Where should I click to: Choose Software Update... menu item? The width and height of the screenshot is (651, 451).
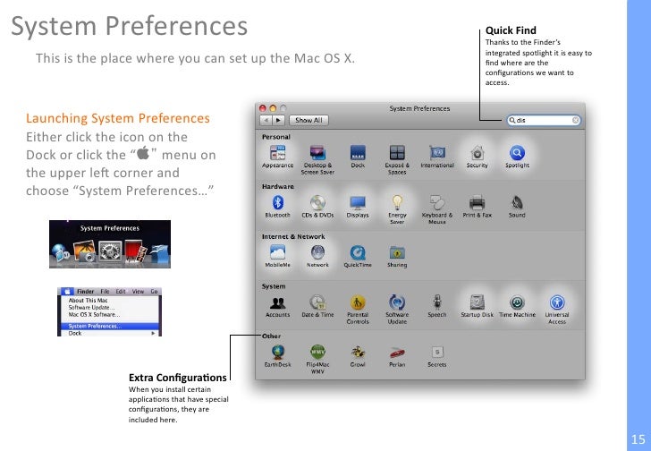coord(110,307)
